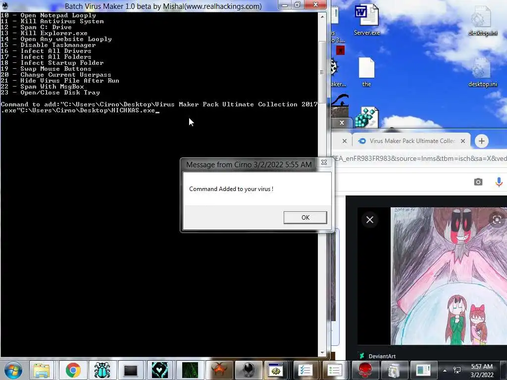
Task: Open the black console window taskbar item
Action: 131,370
